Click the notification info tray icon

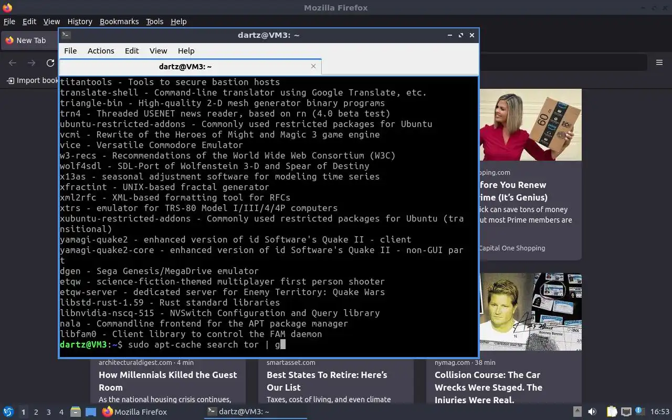coord(639,411)
